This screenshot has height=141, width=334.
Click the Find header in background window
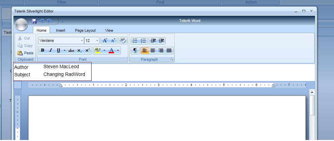[160, 2]
